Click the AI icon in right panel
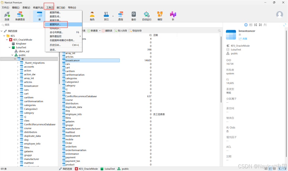This screenshot has width=288, height=171. (x=265, y=25)
